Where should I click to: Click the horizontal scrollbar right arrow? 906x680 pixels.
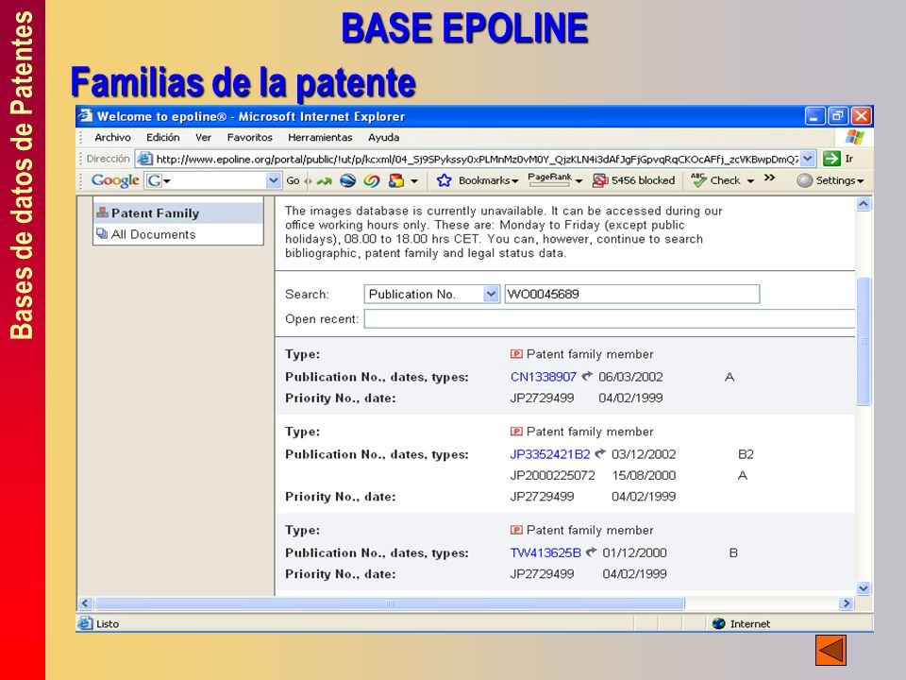(847, 603)
